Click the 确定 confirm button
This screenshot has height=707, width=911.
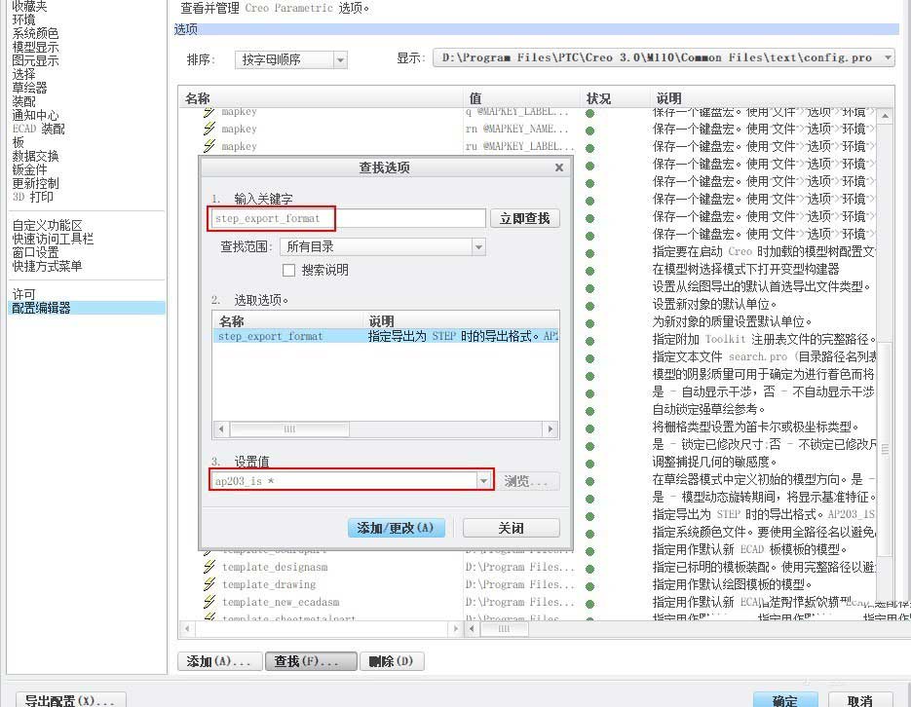[785, 699]
